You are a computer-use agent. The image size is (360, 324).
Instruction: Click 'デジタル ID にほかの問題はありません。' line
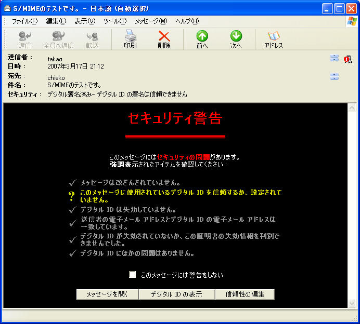coord(137,253)
